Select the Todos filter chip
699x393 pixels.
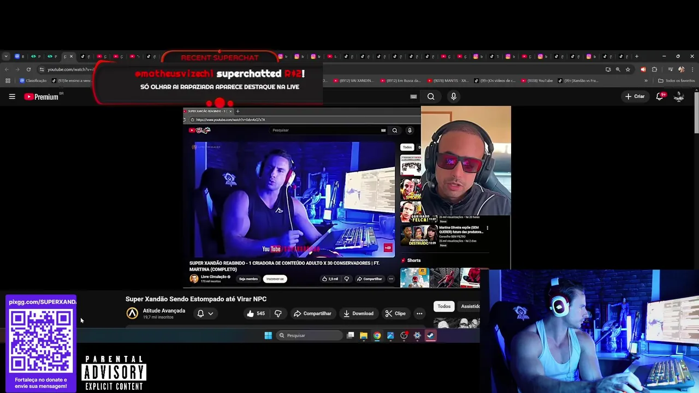(444, 306)
